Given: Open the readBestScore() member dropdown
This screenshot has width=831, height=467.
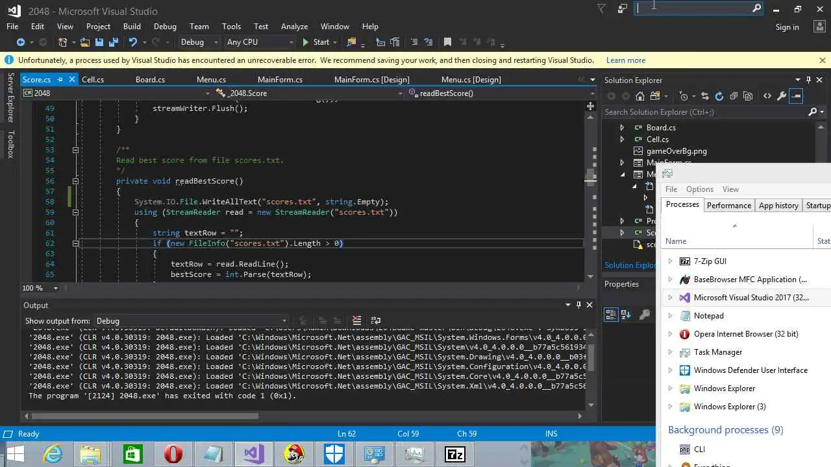Looking at the screenshot, I should point(501,93).
